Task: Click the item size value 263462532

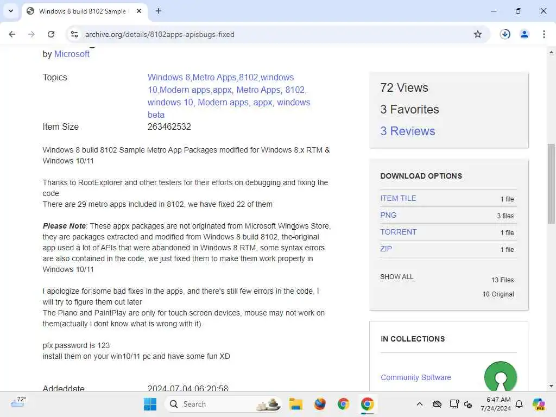Action: coord(169,127)
